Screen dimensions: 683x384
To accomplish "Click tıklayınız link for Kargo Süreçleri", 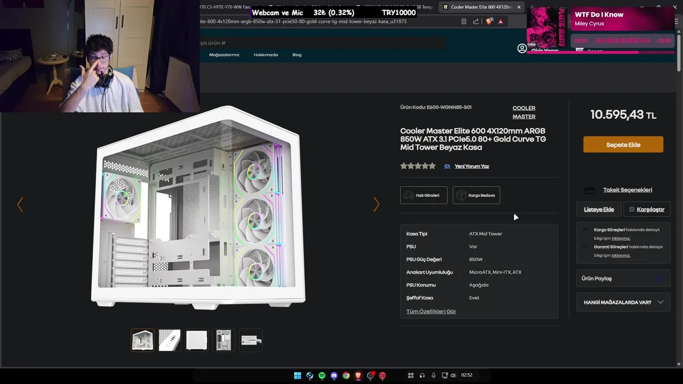I will coord(621,238).
